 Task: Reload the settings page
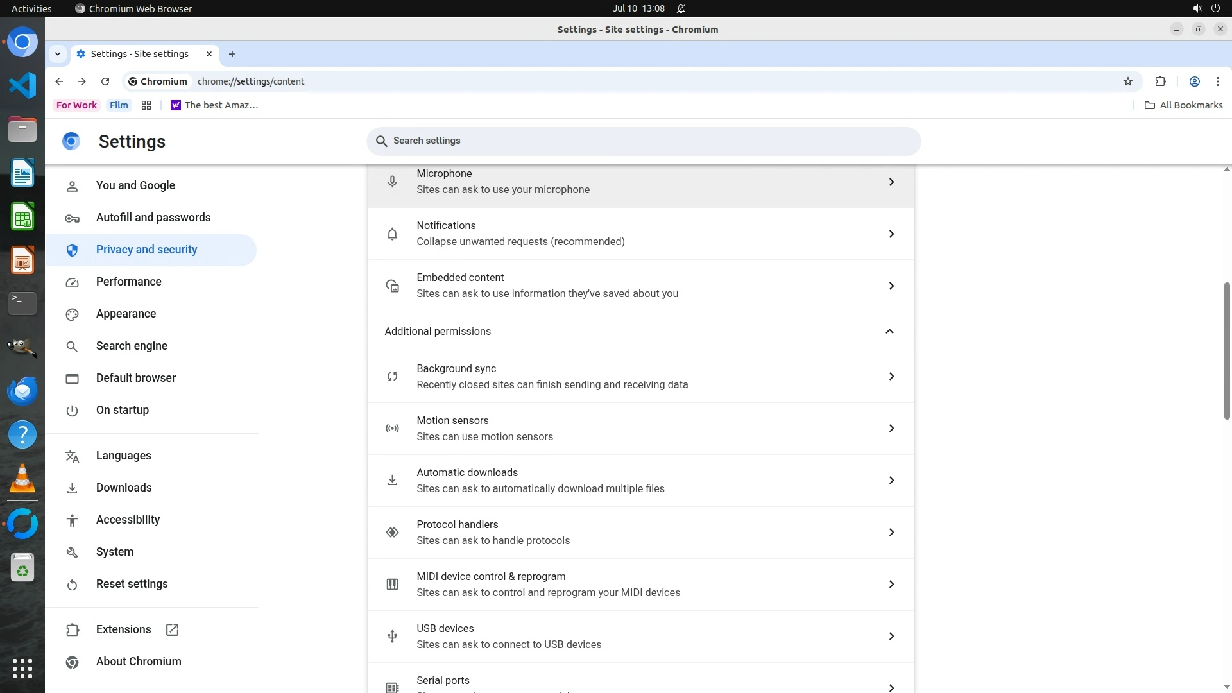[x=105, y=81]
